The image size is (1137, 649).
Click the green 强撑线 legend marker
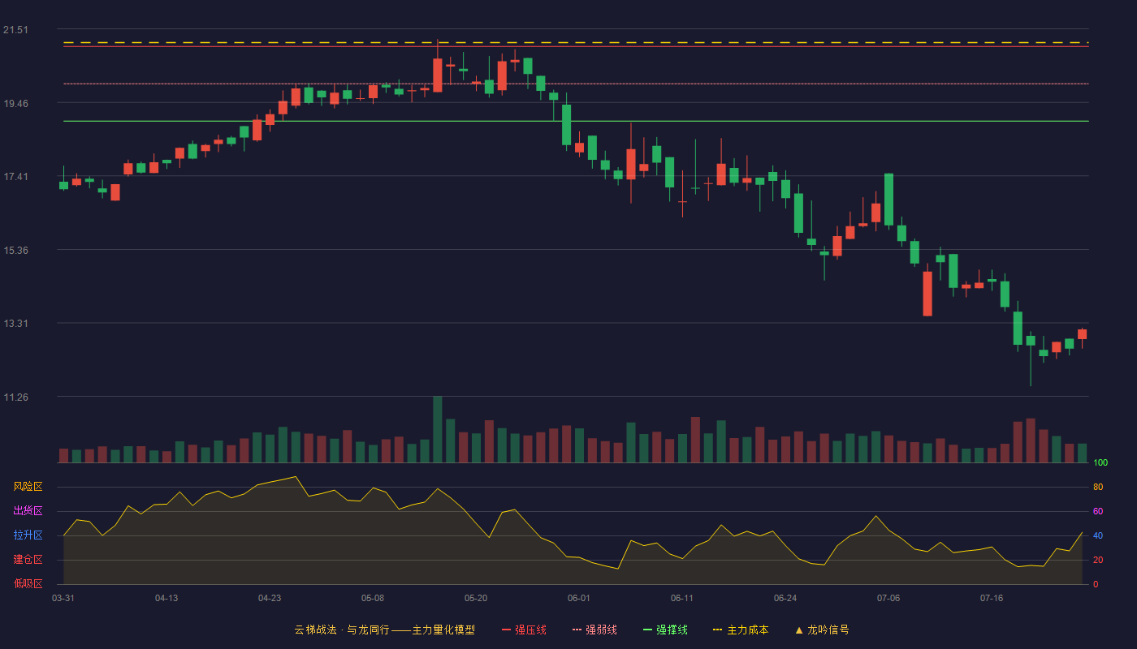click(647, 630)
